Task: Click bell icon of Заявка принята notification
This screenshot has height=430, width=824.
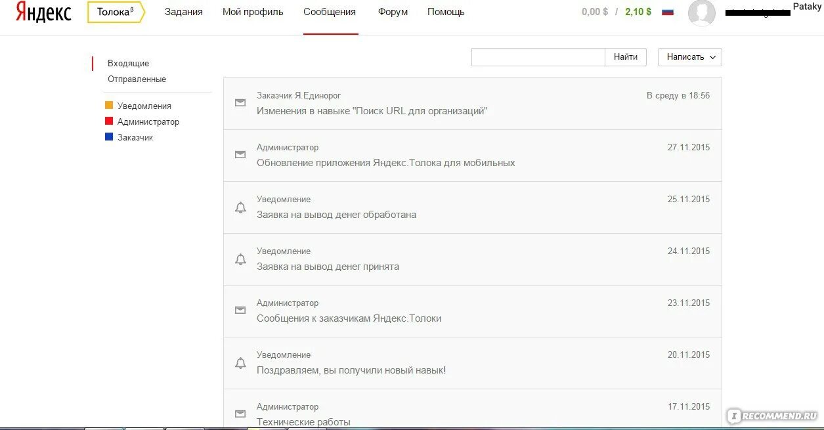Action: pyautogui.click(x=240, y=259)
